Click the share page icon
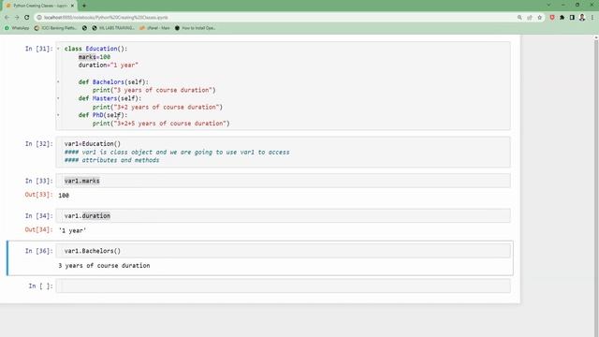This screenshot has width=599, height=337. tap(530, 17)
